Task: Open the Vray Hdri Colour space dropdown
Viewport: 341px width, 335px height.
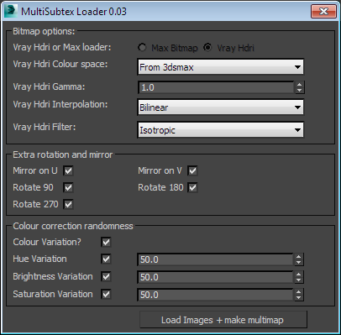Action: click(221, 67)
